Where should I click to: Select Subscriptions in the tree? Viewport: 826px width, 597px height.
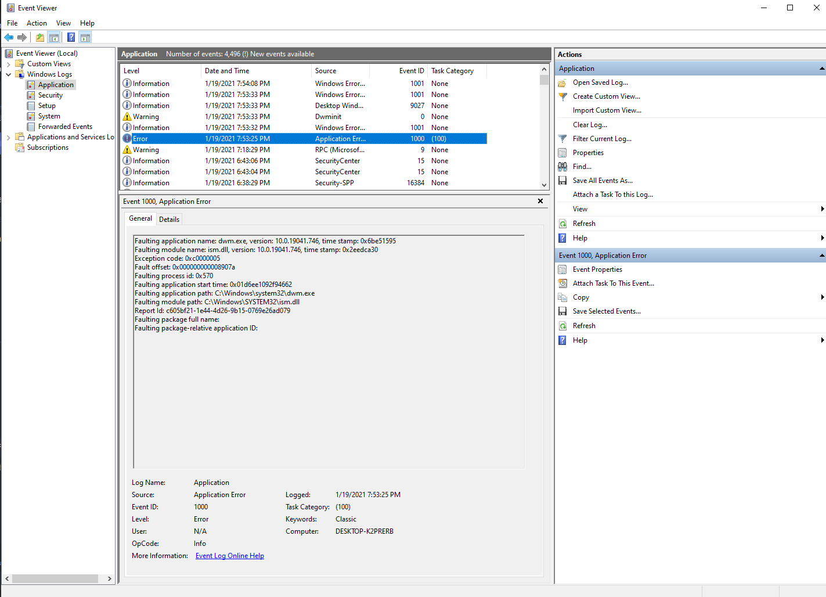click(48, 148)
